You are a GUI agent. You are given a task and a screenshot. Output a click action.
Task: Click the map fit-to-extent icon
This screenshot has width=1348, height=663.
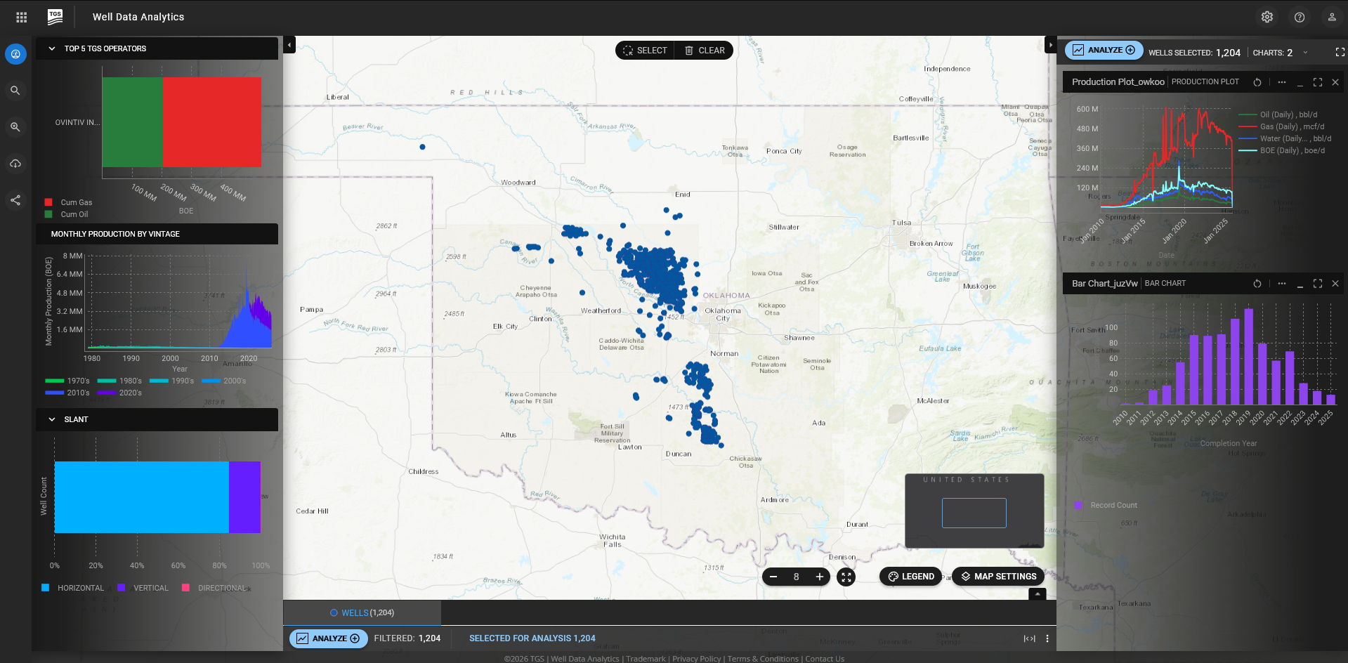tap(846, 577)
